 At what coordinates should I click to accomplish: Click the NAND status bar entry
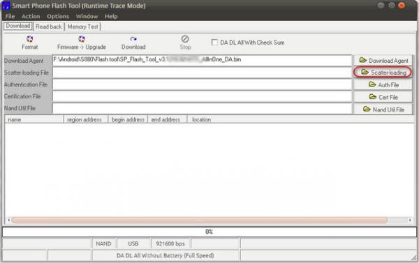pos(103,243)
